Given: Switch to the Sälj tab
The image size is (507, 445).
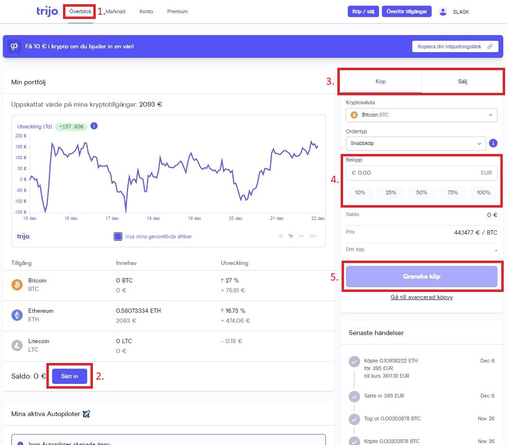Looking at the screenshot, I should [462, 82].
